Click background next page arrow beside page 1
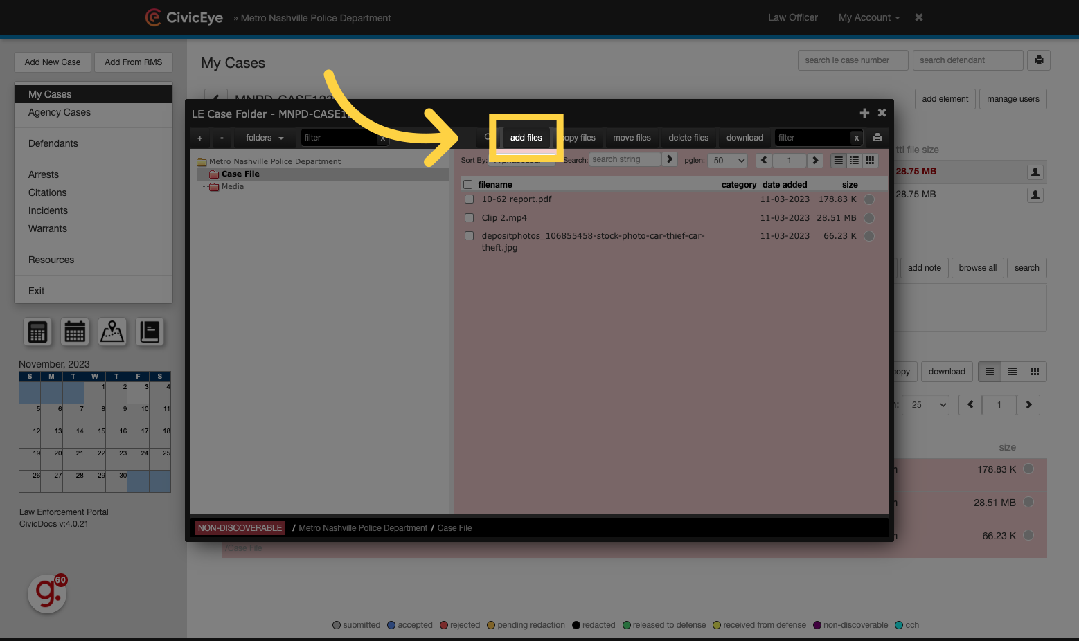The width and height of the screenshot is (1079, 641). click(x=1028, y=405)
